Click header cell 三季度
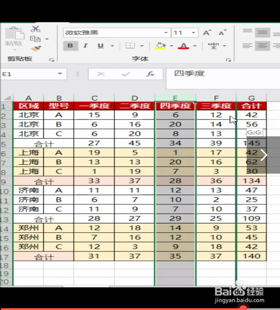Image resolution: width=280 pixels, height=310 pixels. pyautogui.click(x=216, y=106)
